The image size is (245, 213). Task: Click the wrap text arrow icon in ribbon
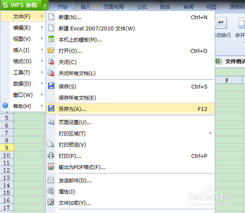tap(221, 22)
